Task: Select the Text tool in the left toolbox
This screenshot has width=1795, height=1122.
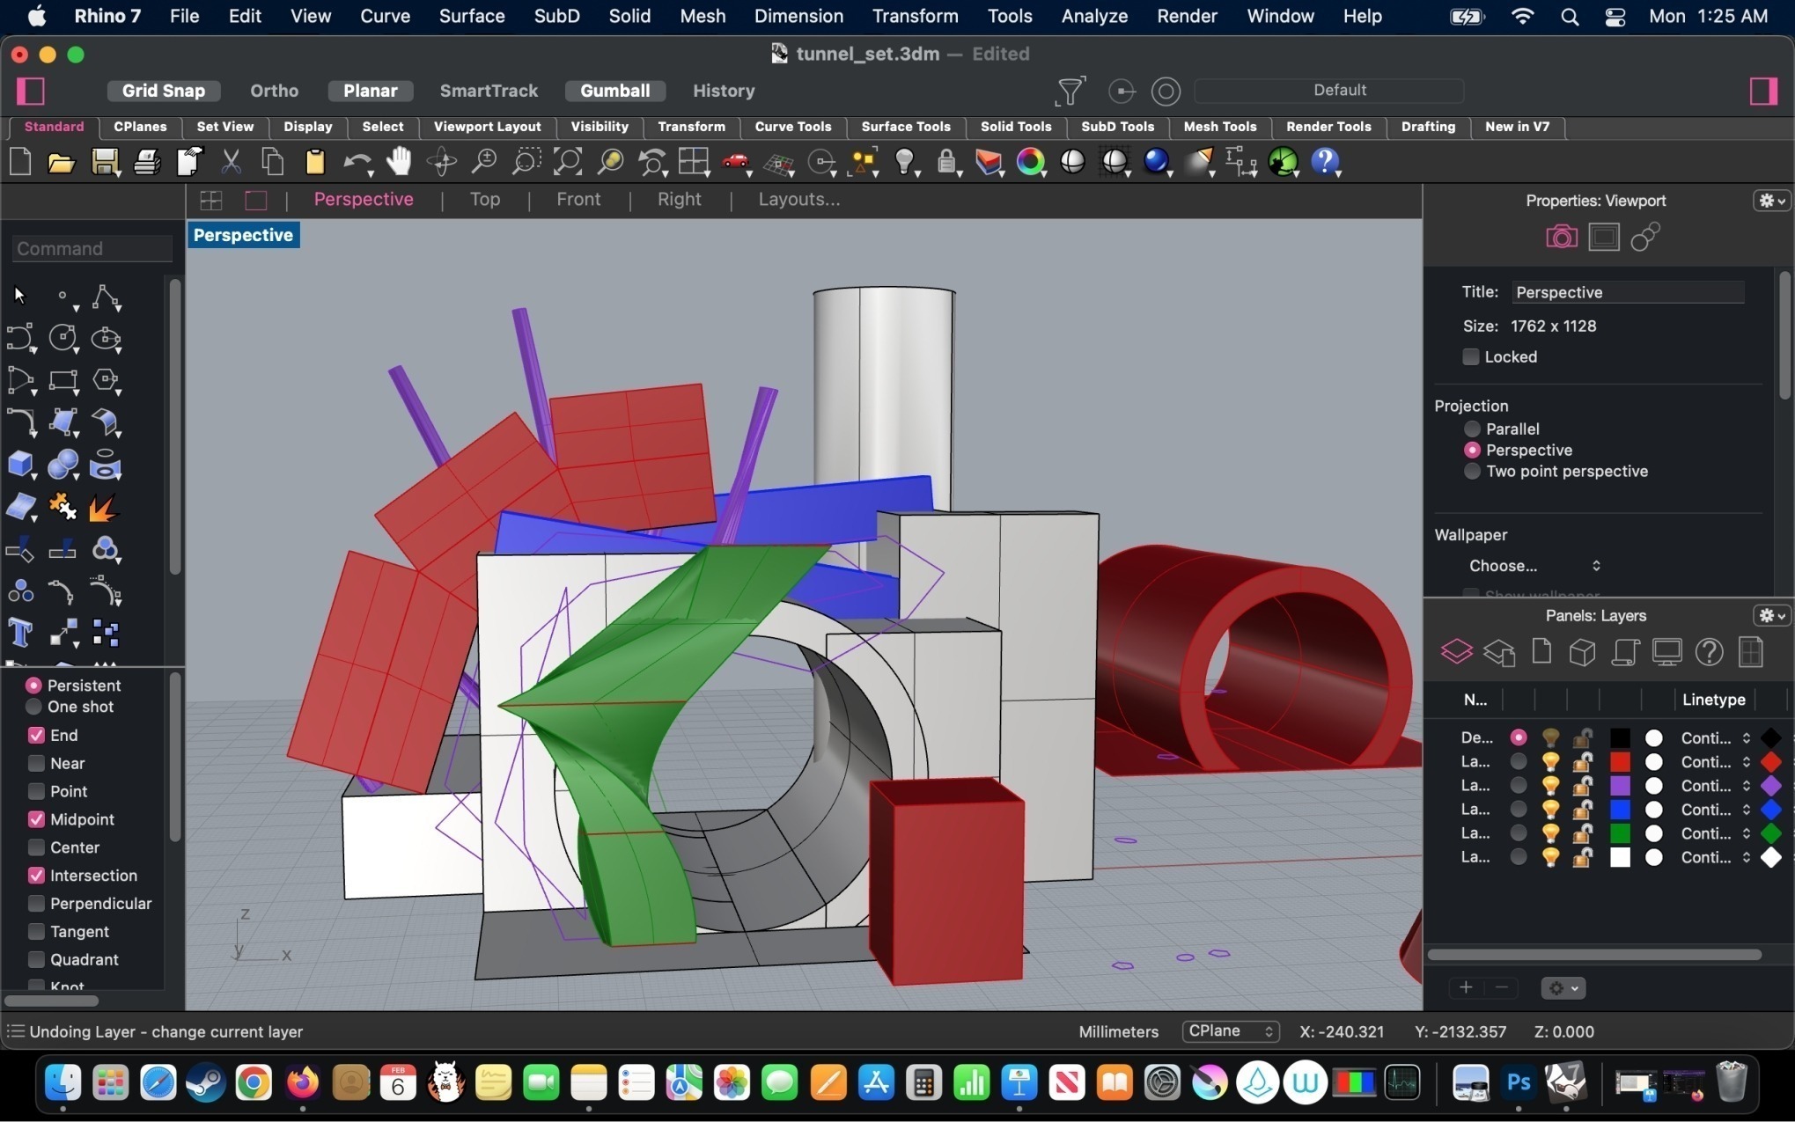Action: click(x=19, y=633)
